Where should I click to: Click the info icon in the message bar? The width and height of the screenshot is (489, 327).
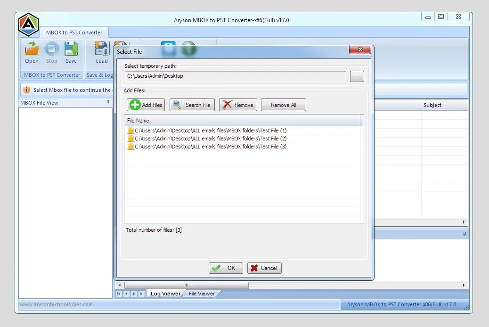(26, 90)
